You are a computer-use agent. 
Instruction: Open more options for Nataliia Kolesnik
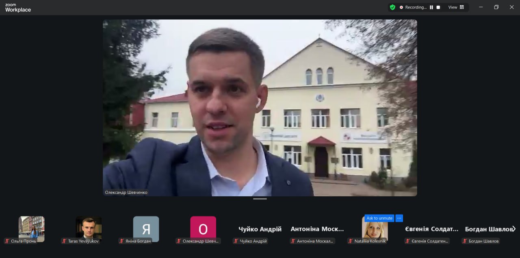click(399, 218)
